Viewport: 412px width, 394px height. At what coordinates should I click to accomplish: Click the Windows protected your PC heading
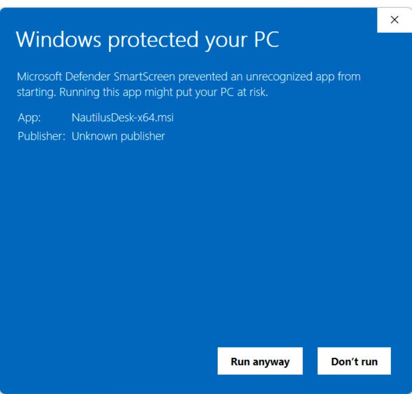(147, 40)
